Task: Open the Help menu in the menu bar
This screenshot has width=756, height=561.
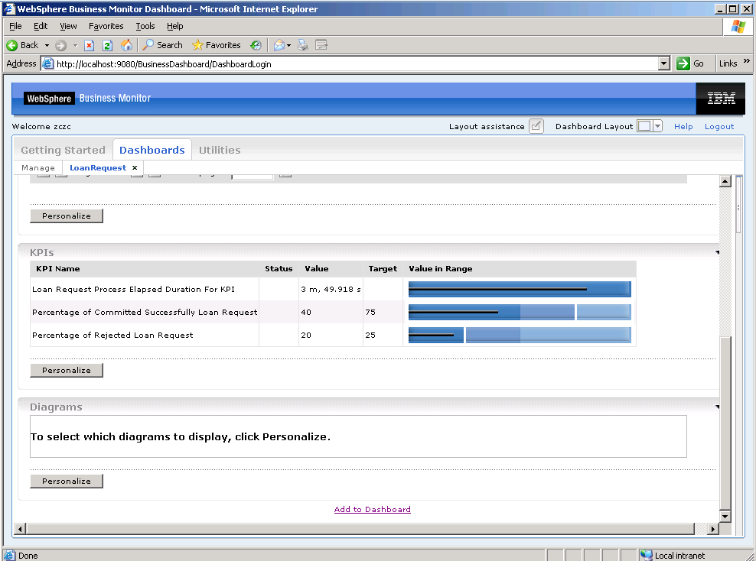Action: point(175,26)
